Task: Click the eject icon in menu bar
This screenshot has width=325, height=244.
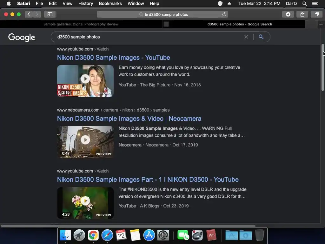Action: [229, 3]
